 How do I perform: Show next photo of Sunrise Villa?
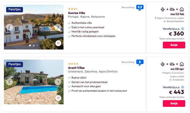58,27
